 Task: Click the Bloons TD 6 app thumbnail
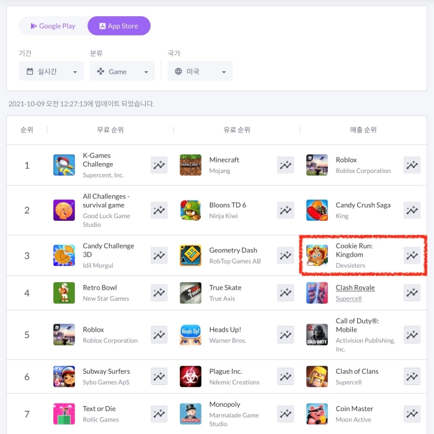tap(190, 210)
